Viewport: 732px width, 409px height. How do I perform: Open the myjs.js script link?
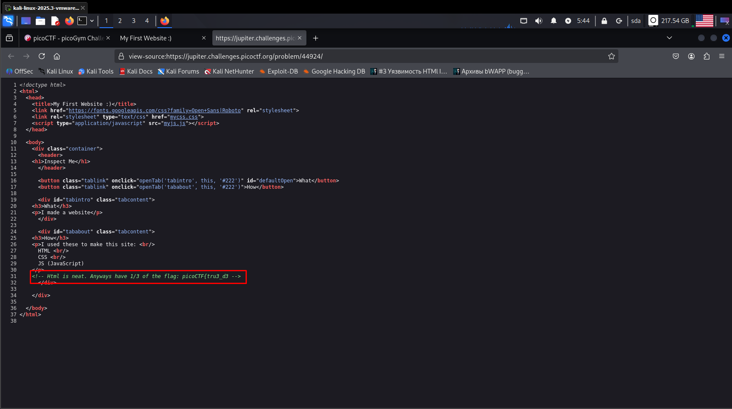[x=174, y=123]
